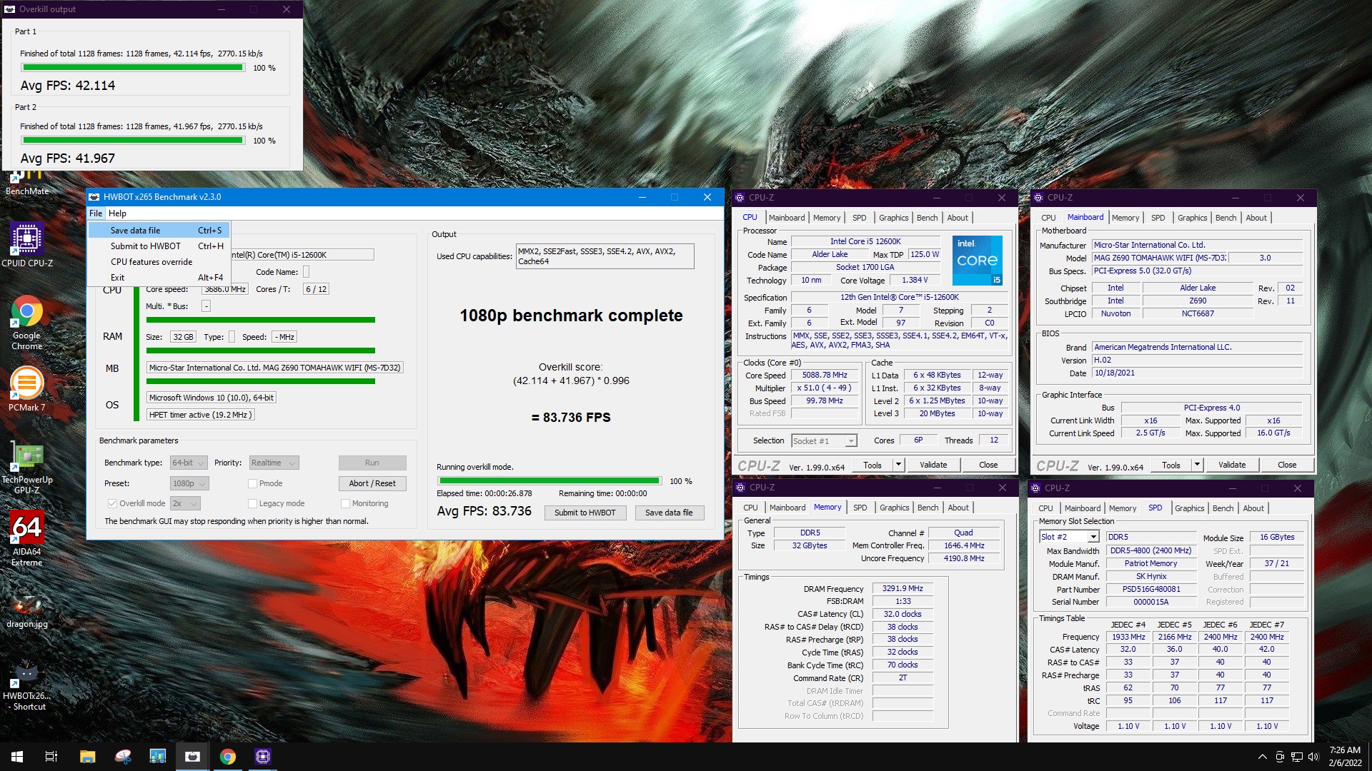The height and width of the screenshot is (771, 1372).
Task: Click the Overkill output window icon
Action: coord(10,9)
